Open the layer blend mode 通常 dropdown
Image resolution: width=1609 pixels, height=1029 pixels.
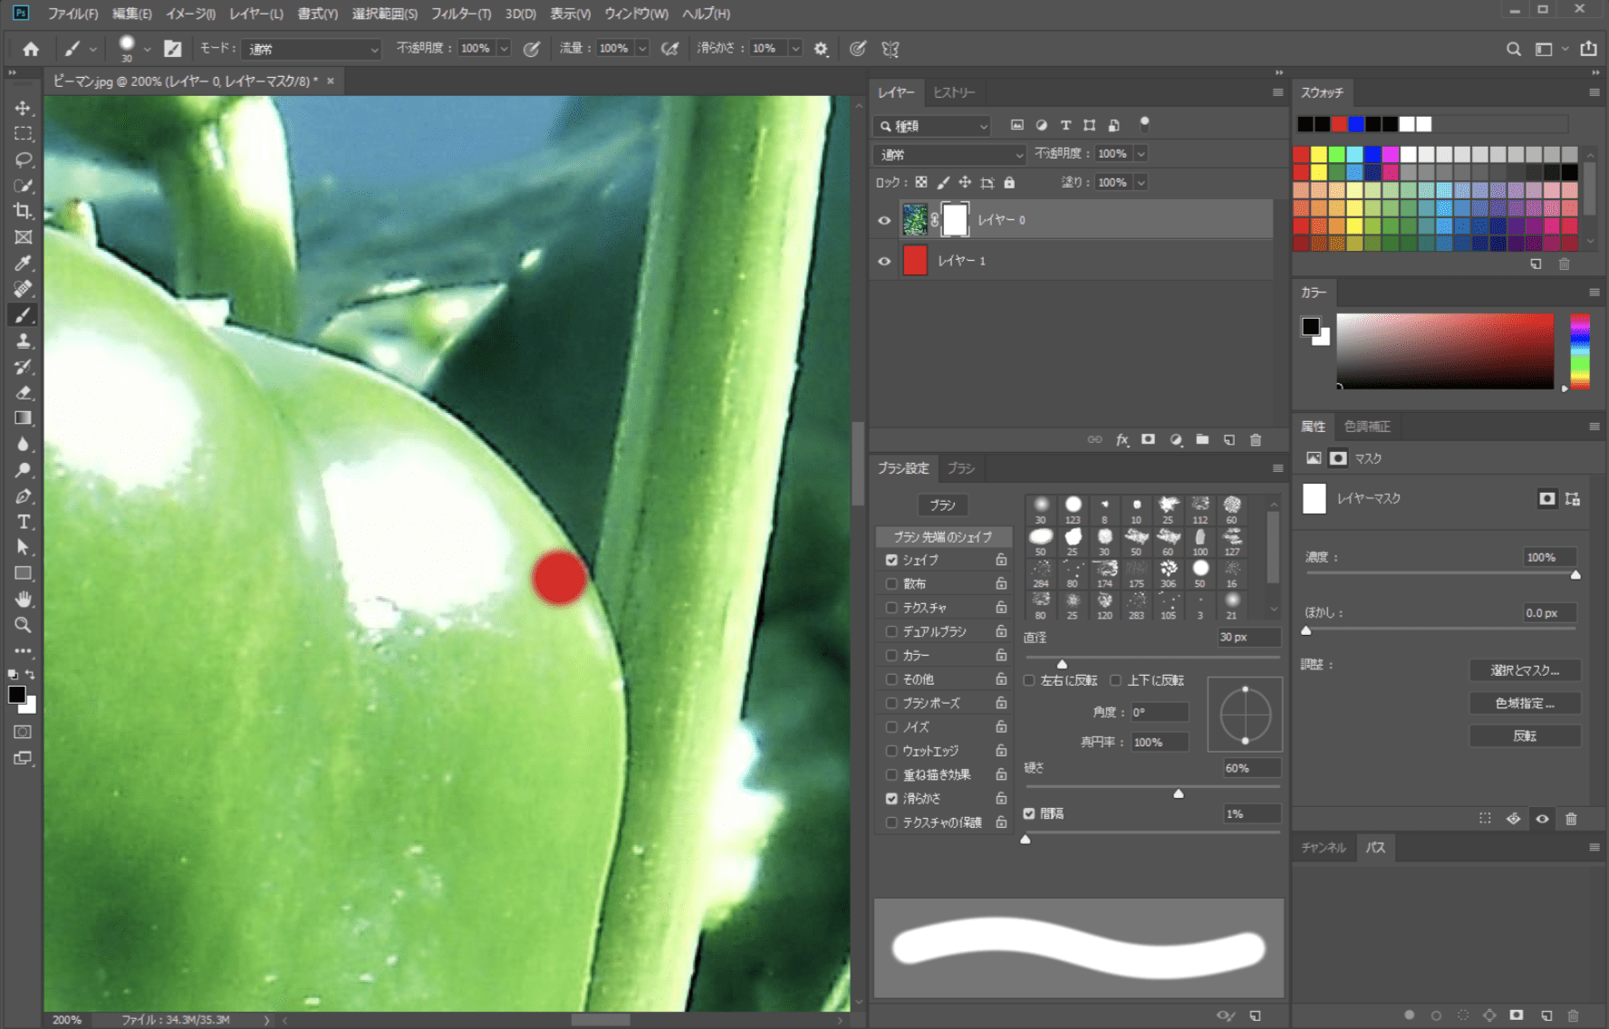(x=949, y=155)
